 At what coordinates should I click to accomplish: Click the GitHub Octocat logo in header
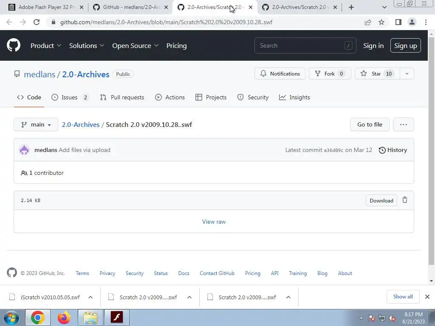(x=13, y=45)
